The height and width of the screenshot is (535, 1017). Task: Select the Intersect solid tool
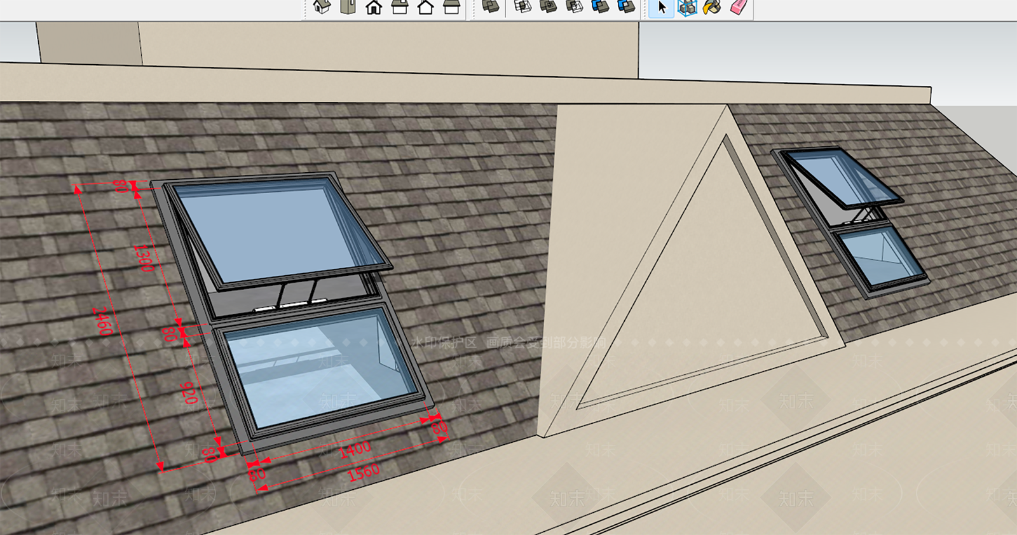522,7
